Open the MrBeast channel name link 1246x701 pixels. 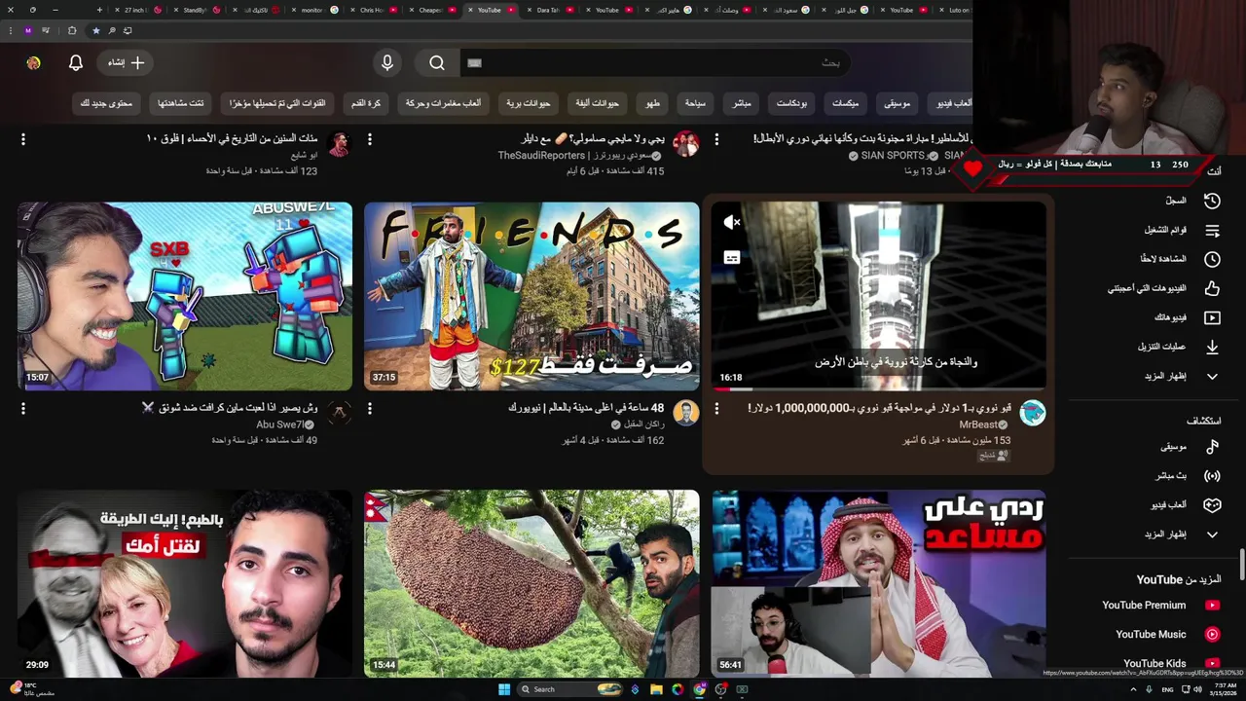[978, 424]
